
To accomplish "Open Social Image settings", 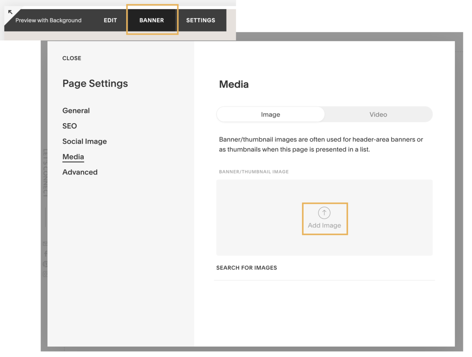I will coord(85,141).
